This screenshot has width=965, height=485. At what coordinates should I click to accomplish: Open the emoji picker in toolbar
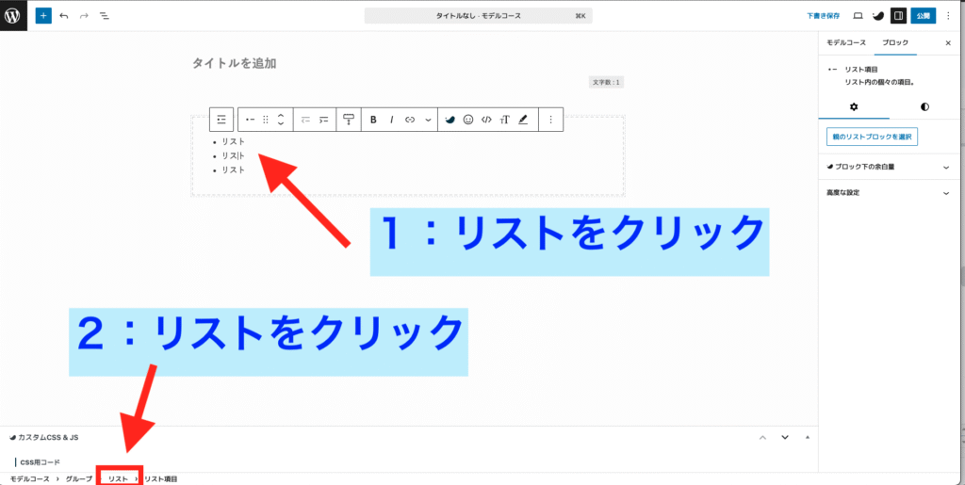click(468, 120)
